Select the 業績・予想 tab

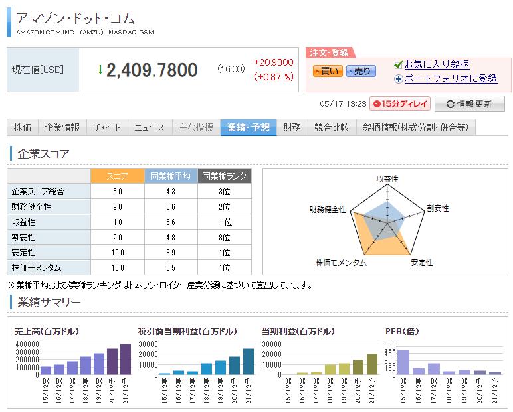pos(249,127)
